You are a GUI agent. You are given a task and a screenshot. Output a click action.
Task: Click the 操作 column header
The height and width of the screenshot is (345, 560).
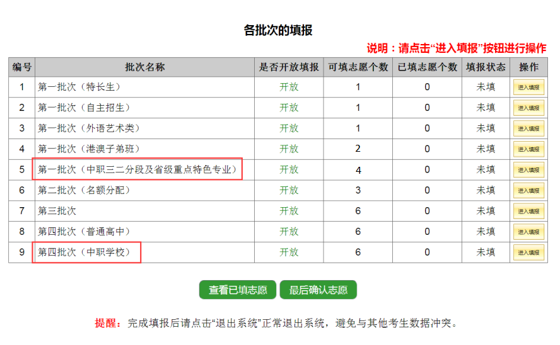[529, 67]
